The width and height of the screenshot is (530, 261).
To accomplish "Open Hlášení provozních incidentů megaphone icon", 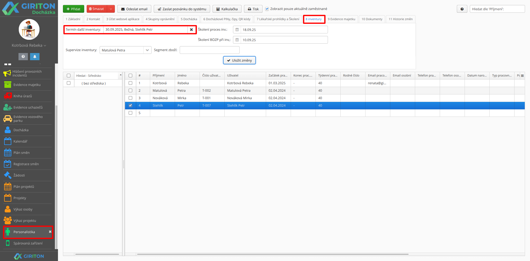I will pos(7,73).
